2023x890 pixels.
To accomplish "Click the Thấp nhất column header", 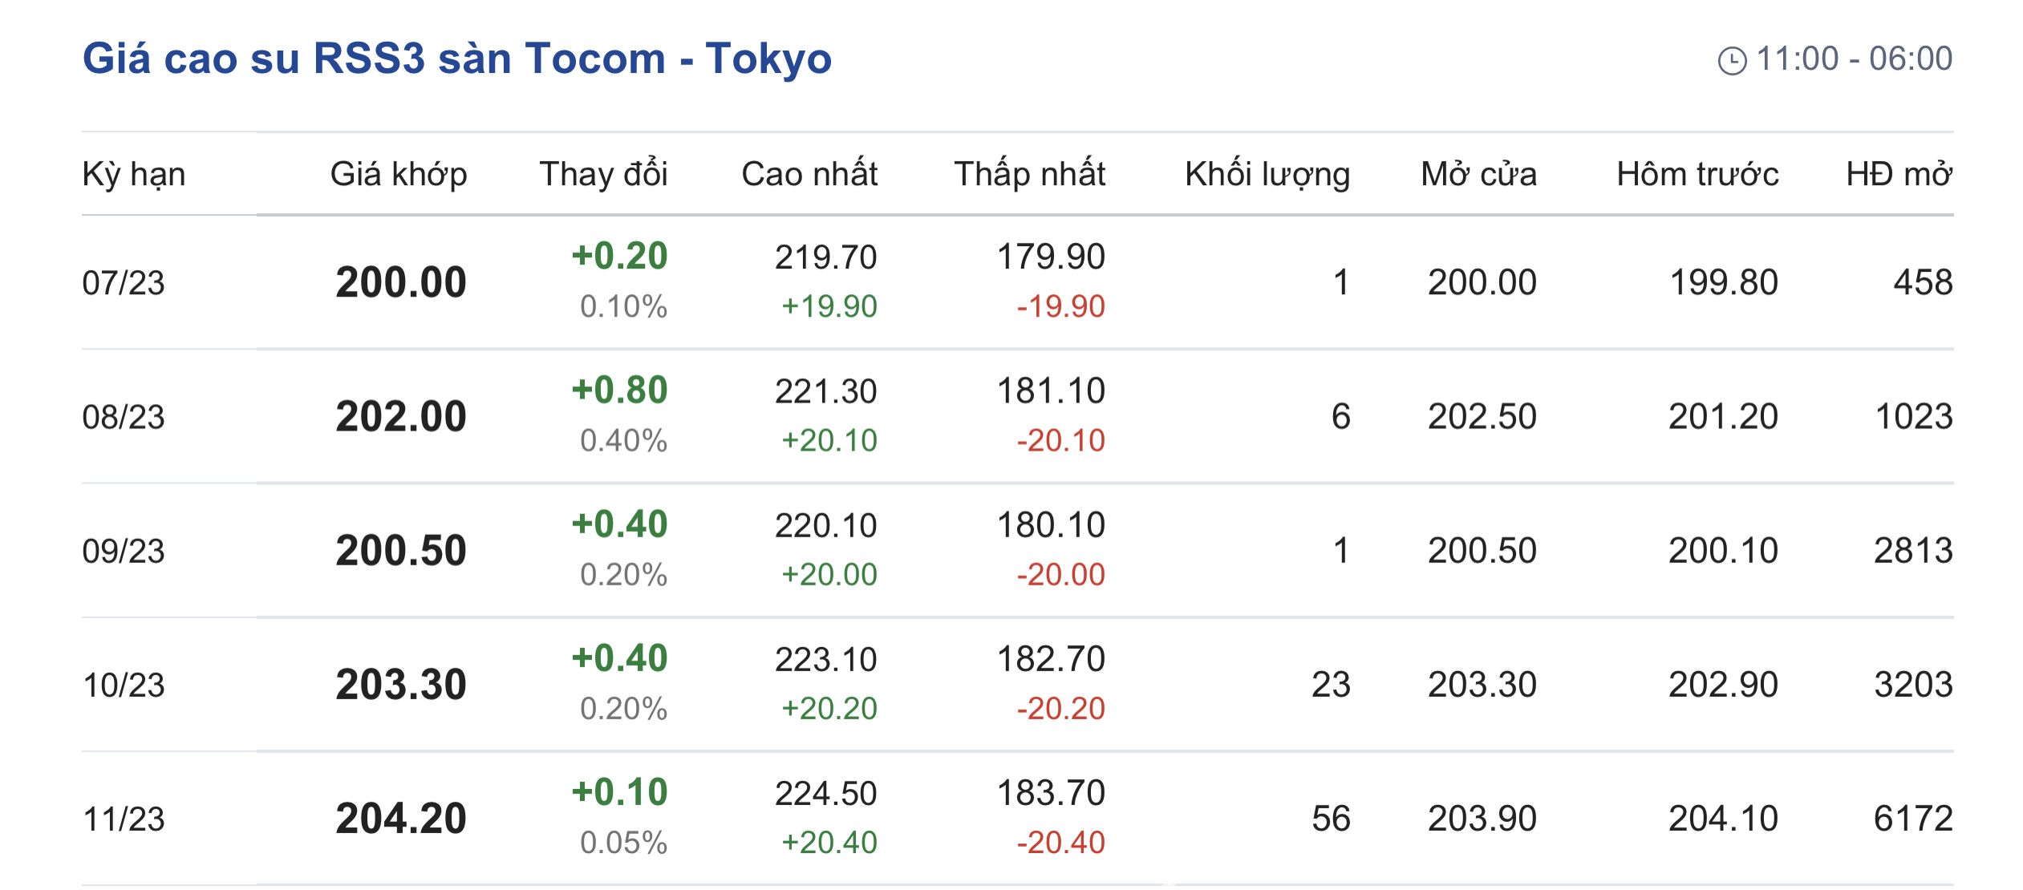I will 1029,174.
